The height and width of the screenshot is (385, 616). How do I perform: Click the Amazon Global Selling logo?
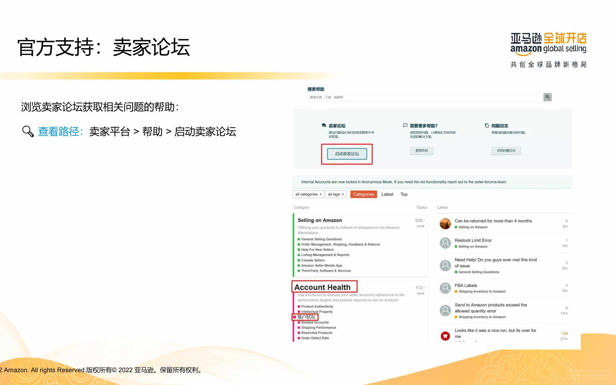[548, 45]
